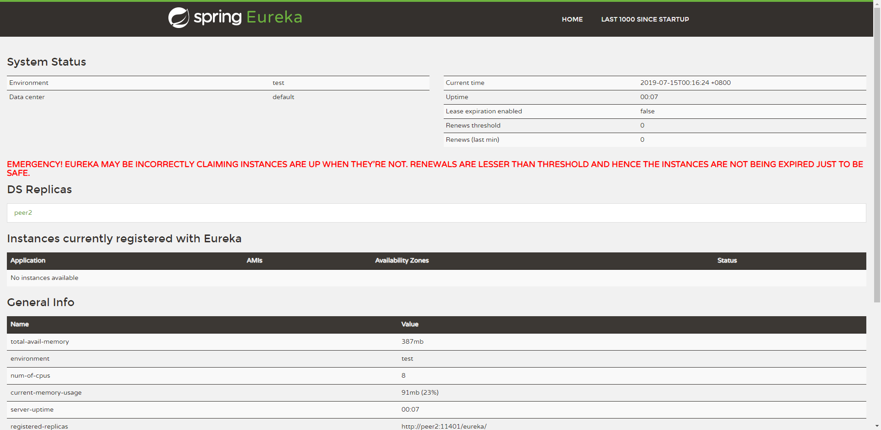Click the red EMERGENCY warning message
Screen dimensions: 881x430
(435, 168)
